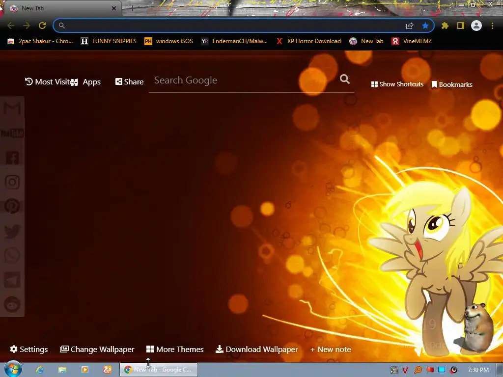Open the Chrome three-dot menu
The image size is (503, 377).
point(492,26)
